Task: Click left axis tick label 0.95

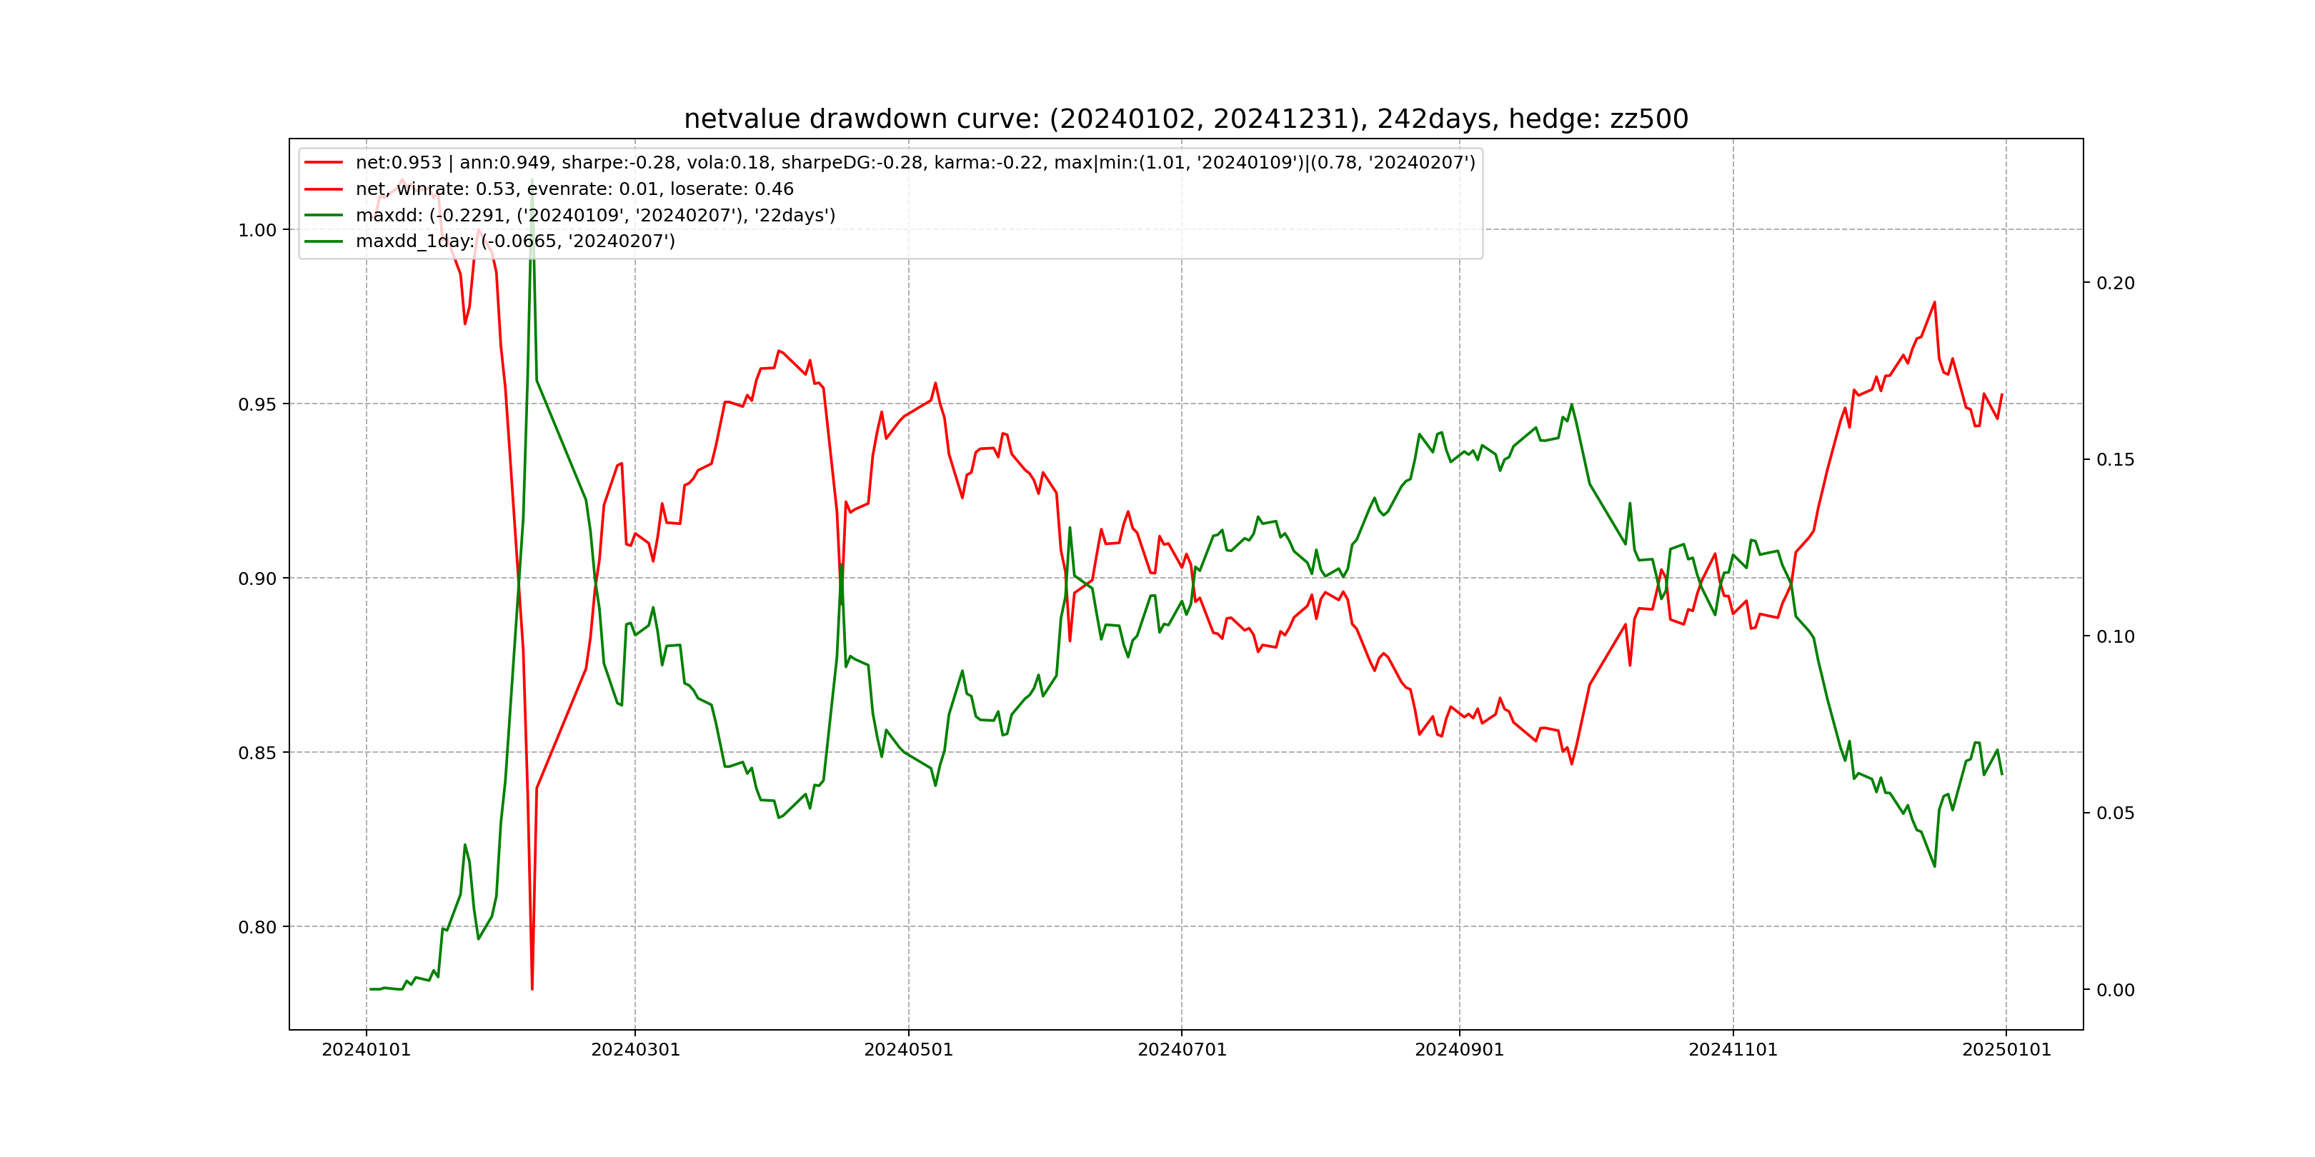Action: [x=257, y=404]
